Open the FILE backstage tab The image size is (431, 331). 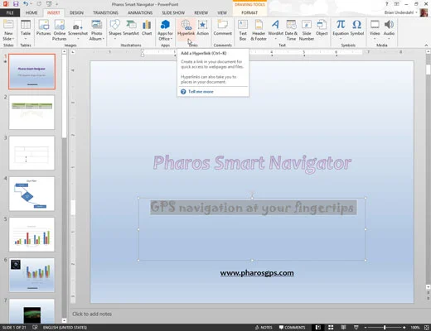point(10,12)
